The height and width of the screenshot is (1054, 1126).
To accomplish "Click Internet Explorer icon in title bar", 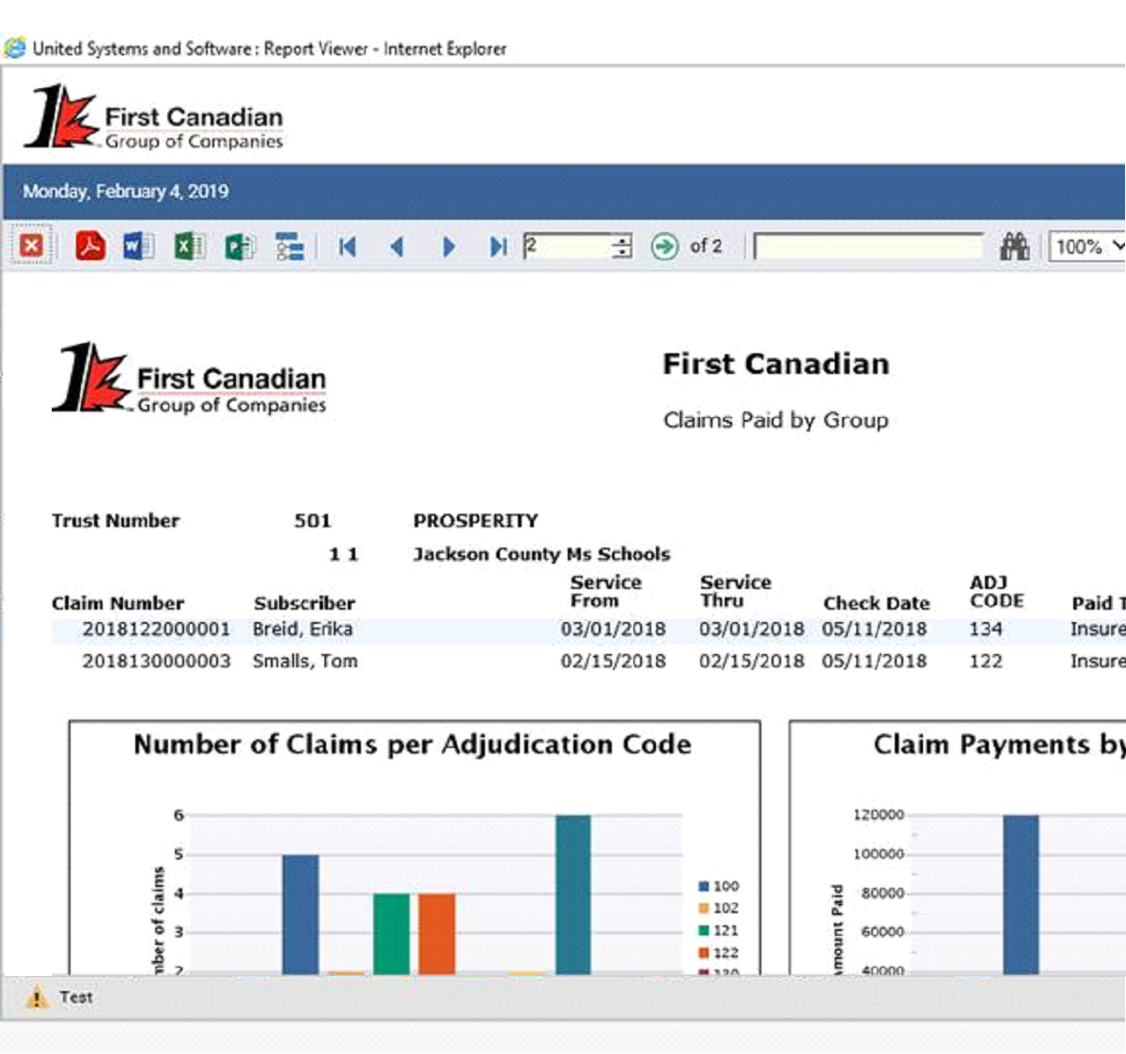I will click(x=14, y=48).
